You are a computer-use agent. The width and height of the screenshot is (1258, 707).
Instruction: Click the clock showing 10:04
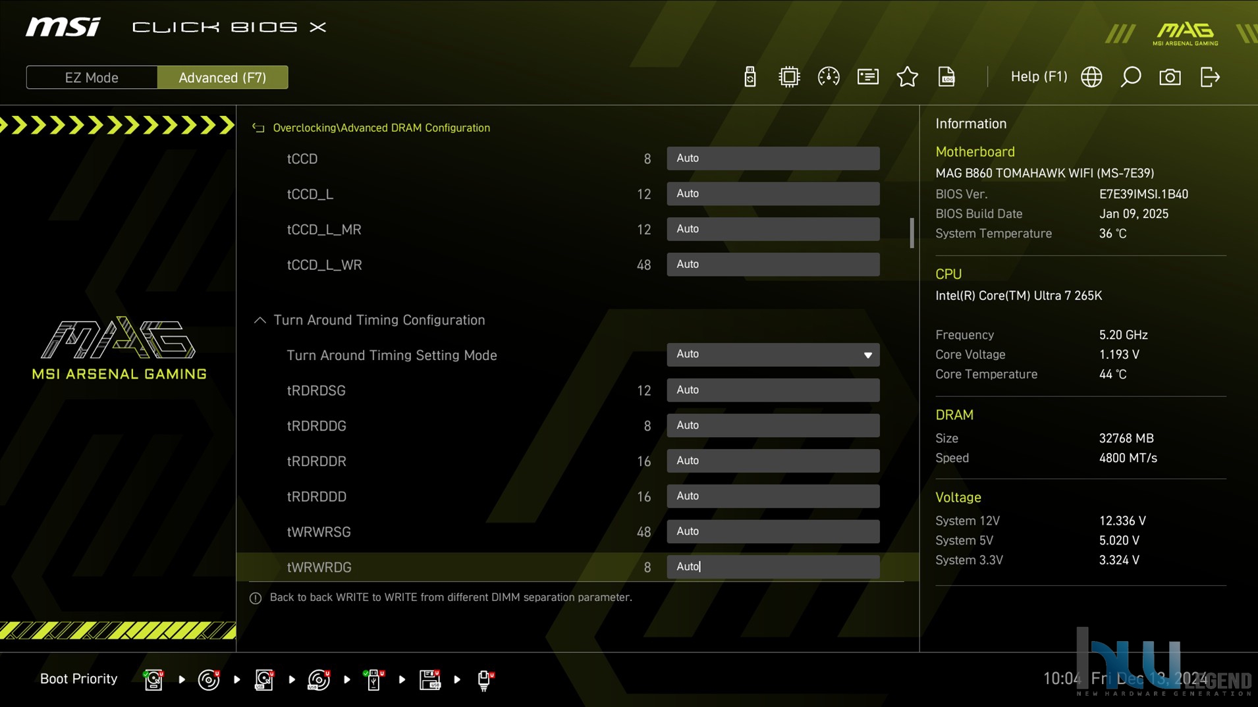pos(1062,679)
